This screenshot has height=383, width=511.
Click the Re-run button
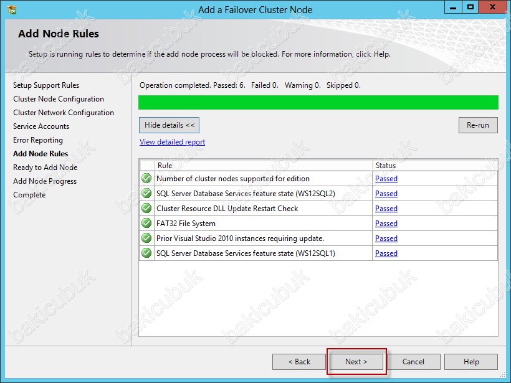pos(478,125)
